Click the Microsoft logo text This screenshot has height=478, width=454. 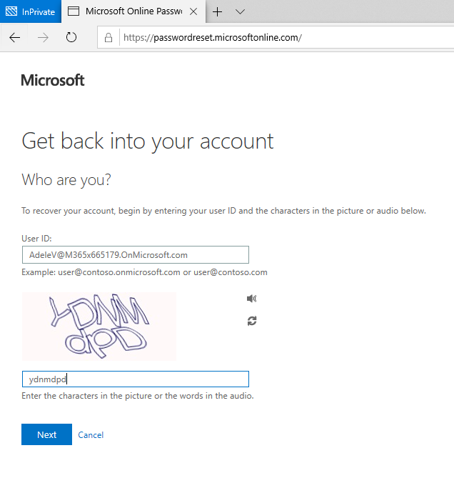53,81
